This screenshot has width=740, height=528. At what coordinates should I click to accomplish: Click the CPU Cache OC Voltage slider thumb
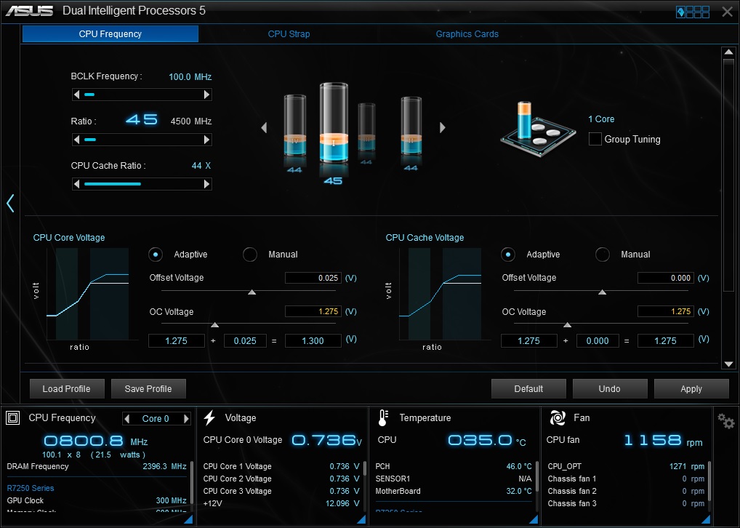pyautogui.click(x=567, y=325)
